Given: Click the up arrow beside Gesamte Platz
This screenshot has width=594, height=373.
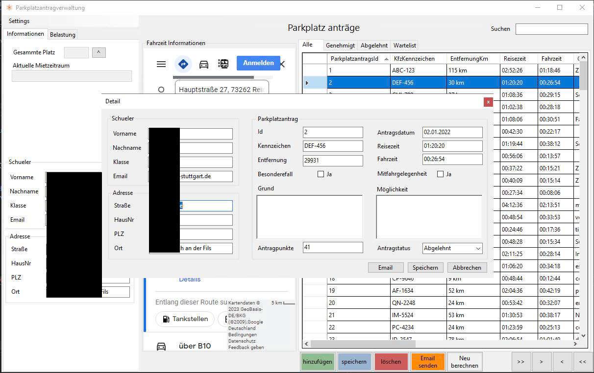Looking at the screenshot, I should (x=99, y=52).
